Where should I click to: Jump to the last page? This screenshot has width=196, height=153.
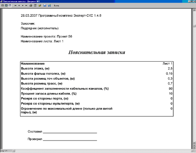pos(26,5)
